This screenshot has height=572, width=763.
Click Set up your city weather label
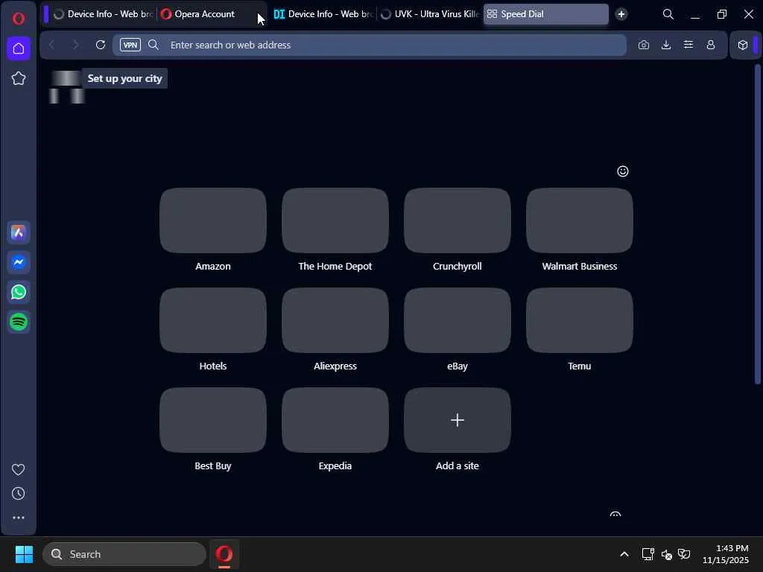pyautogui.click(x=124, y=78)
